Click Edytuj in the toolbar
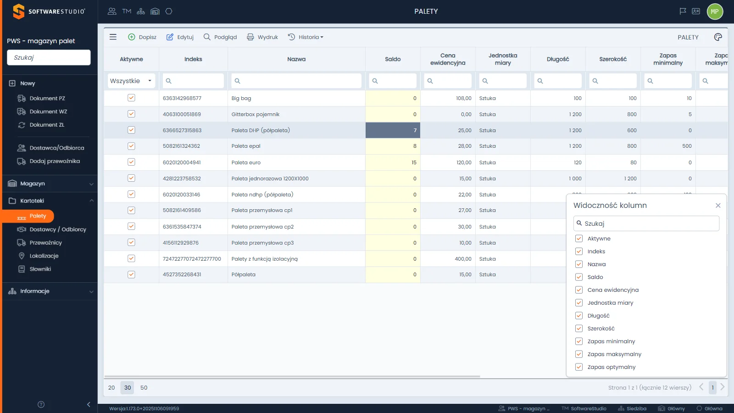The height and width of the screenshot is (413, 734). pos(180,37)
